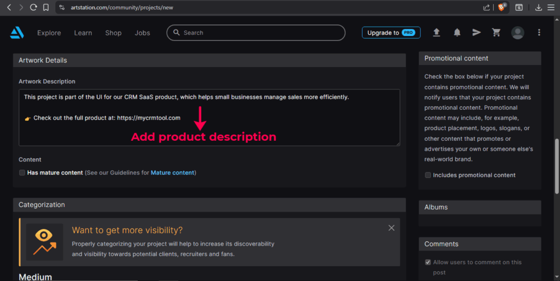The height and width of the screenshot is (281, 560).
Task: Reload the page with refresh icon
Action: pos(33,8)
